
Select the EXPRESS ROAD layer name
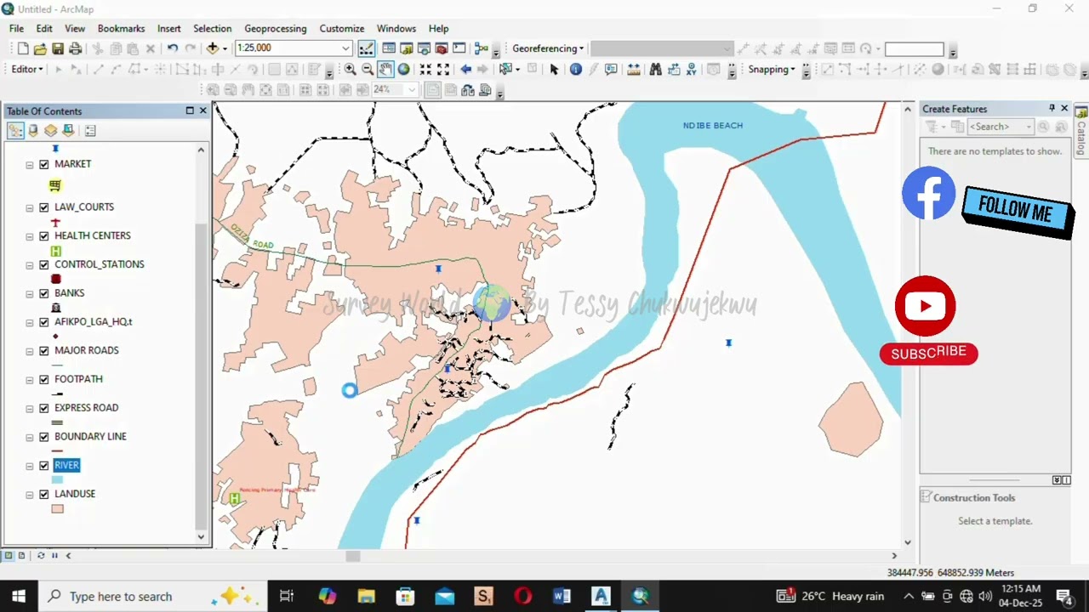point(87,408)
